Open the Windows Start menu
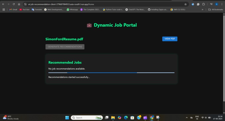Screen dimensions: 225x121 pos(67,118)
